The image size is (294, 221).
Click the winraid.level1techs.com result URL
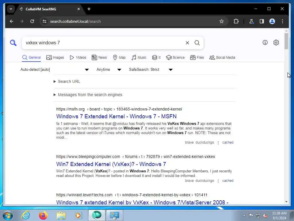pos(131,195)
